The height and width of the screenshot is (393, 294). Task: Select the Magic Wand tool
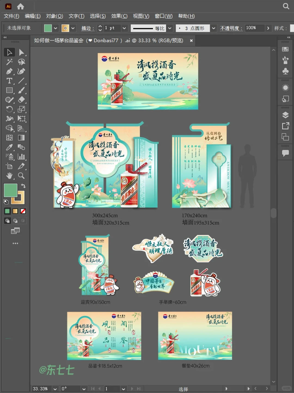coord(9,62)
